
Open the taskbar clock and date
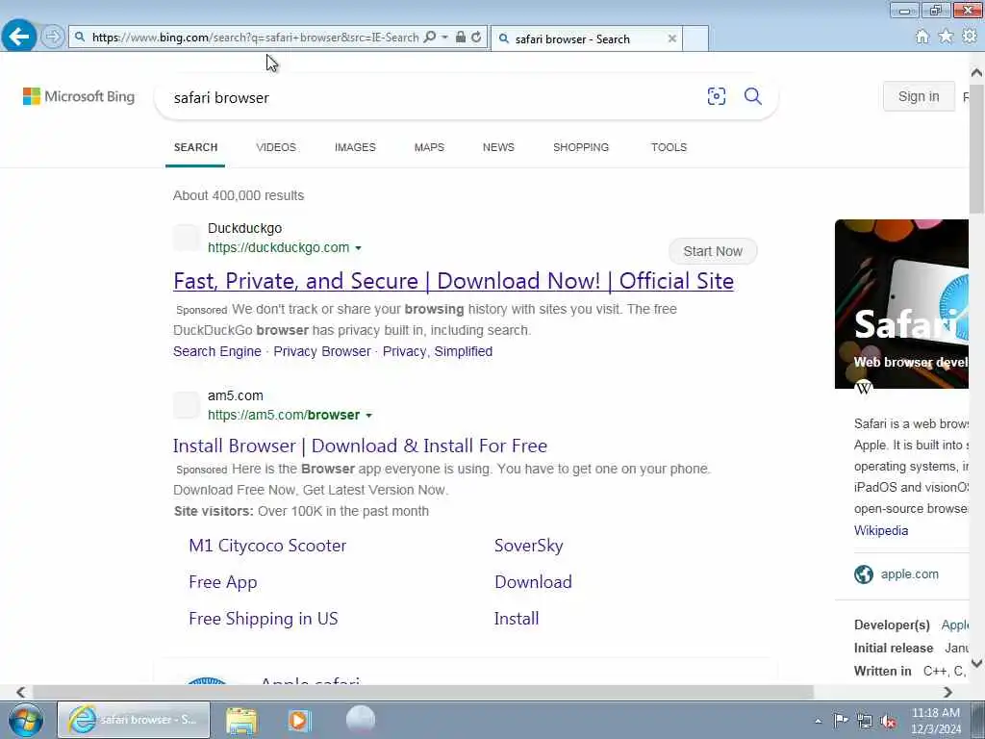coord(936,721)
